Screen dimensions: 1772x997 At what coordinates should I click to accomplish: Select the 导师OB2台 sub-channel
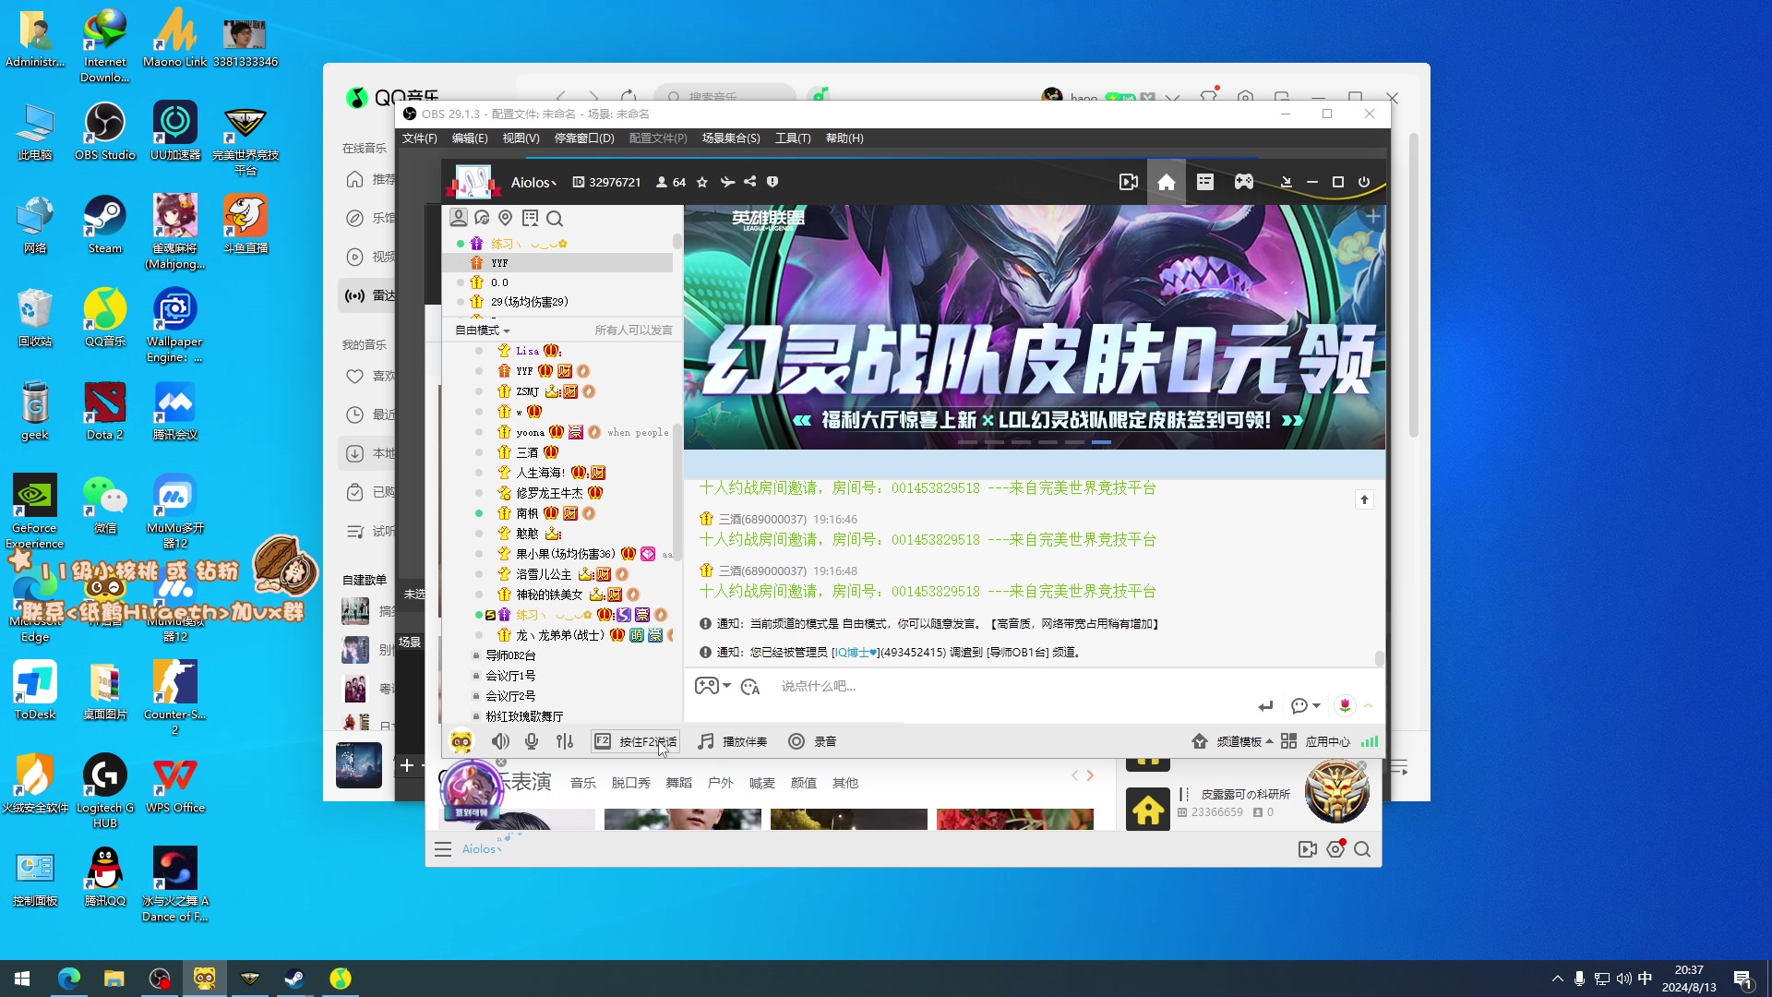[x=510, y=655]
